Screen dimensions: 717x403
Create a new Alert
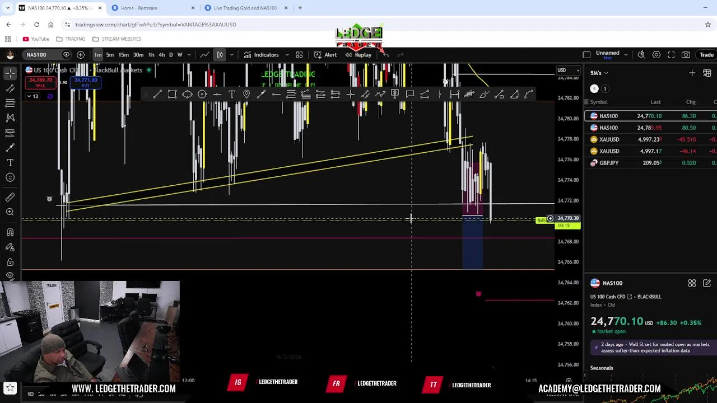coord(325,55)
